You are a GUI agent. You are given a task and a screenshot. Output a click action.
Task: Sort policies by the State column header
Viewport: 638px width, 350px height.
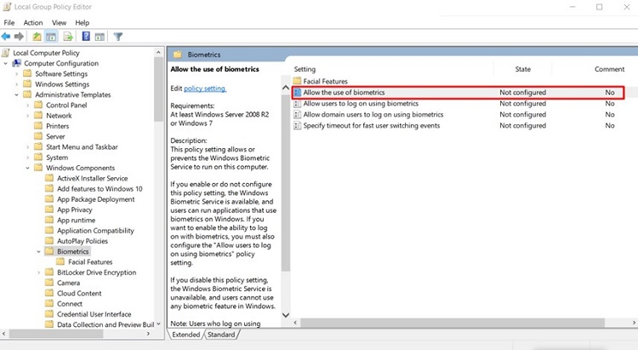tap(522, 69)
